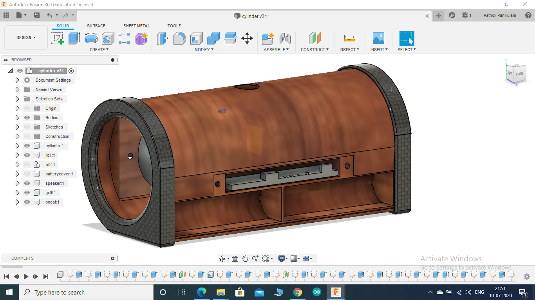Open the CONSTRUCT menu
The image size is (535, 300).
click(314, 50)
